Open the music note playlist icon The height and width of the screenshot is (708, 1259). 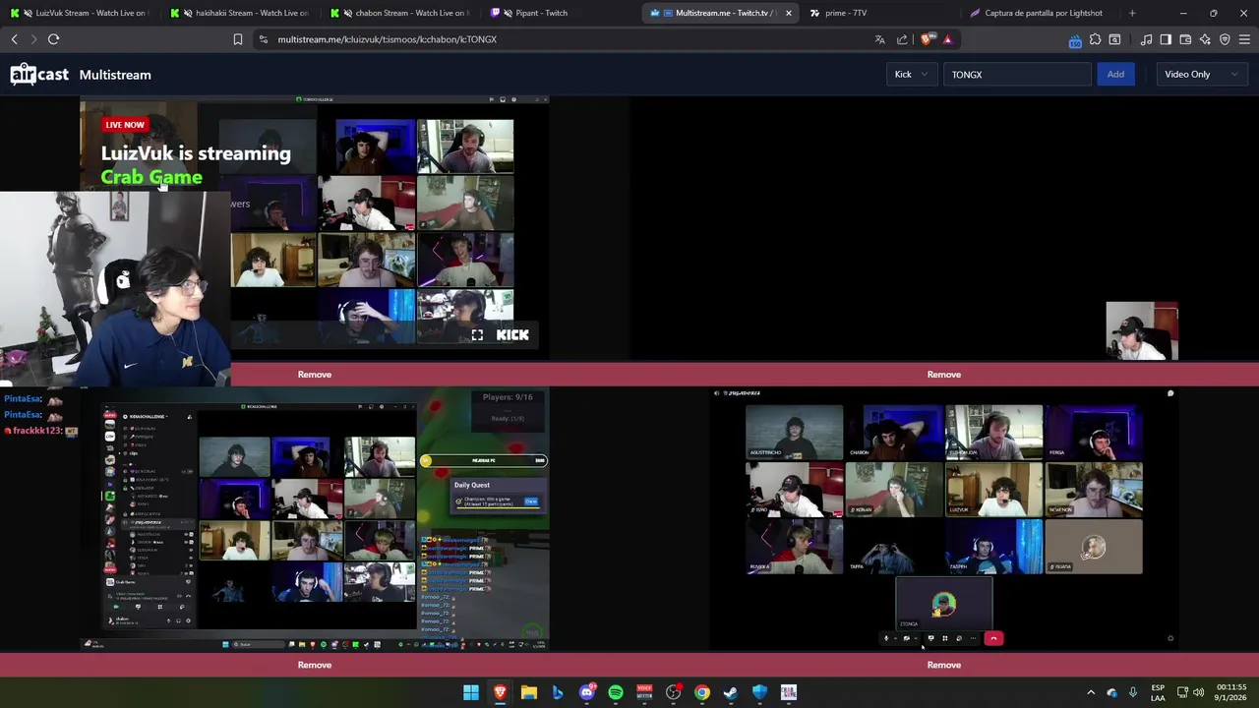click(1146, 39)
